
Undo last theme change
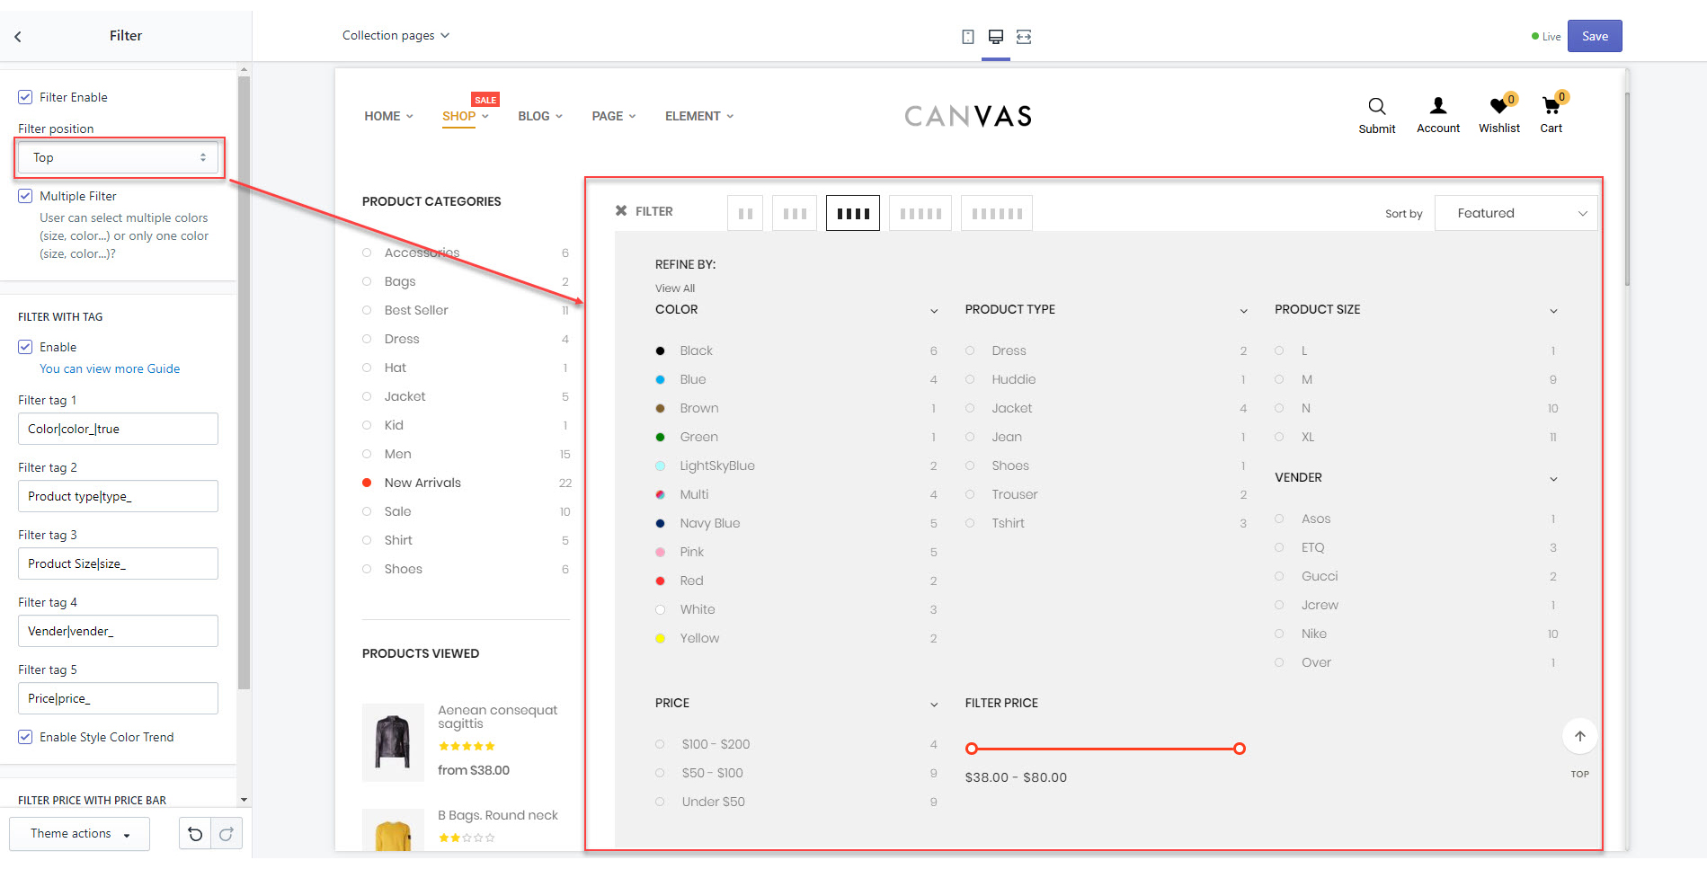tap(195, 834)
